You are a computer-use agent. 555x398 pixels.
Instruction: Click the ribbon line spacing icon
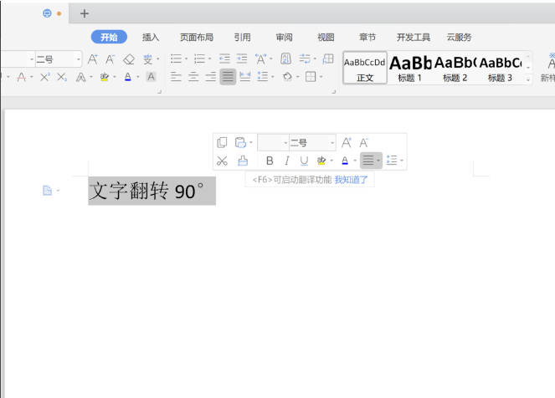click(262, 76)
